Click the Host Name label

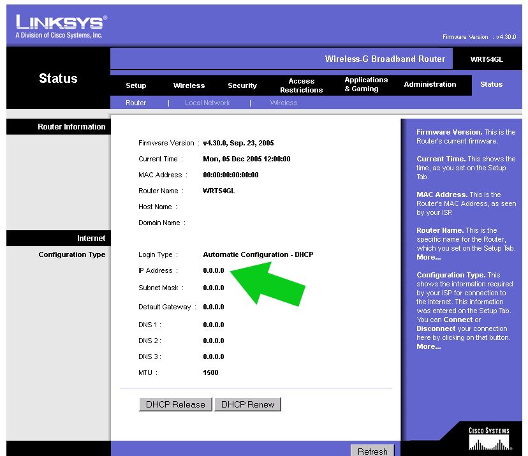(158, 207)
